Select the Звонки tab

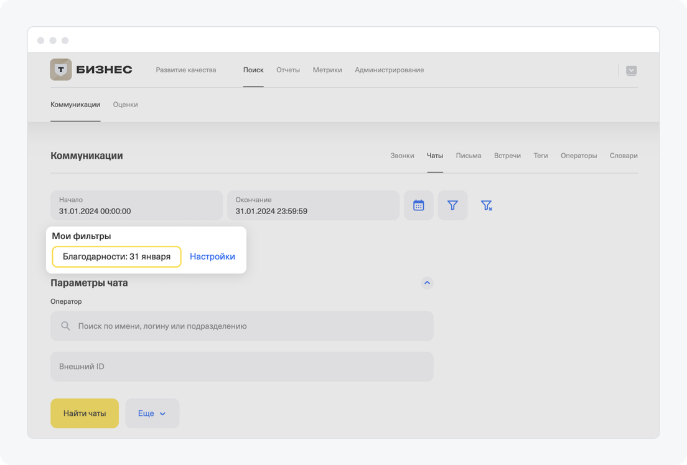pyautogui.click(x=402, y=156)
